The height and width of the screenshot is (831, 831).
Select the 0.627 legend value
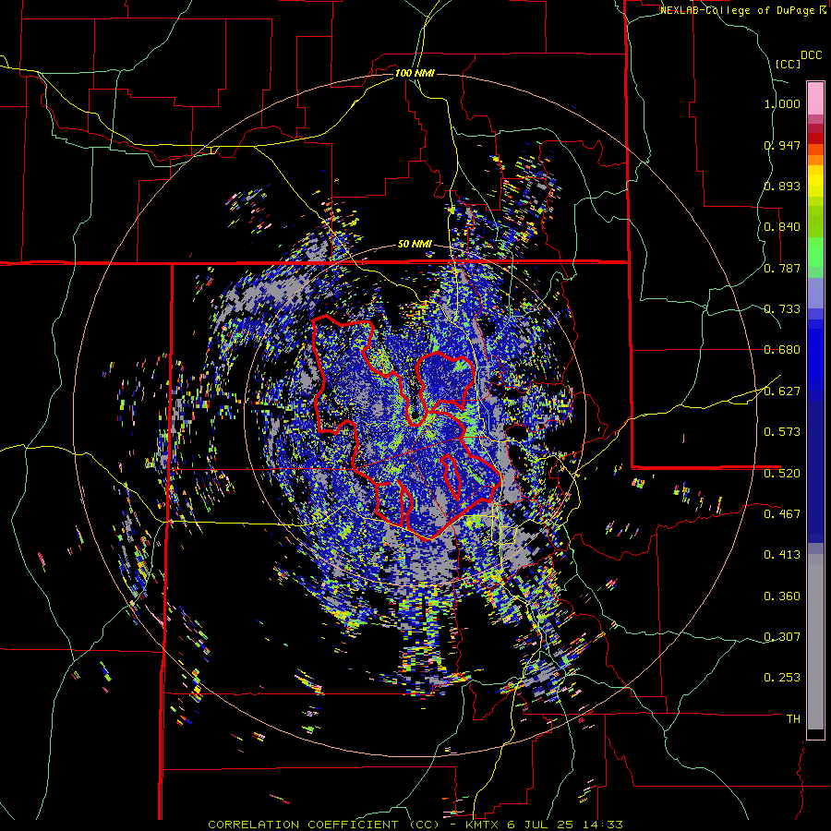coord(782,391)
